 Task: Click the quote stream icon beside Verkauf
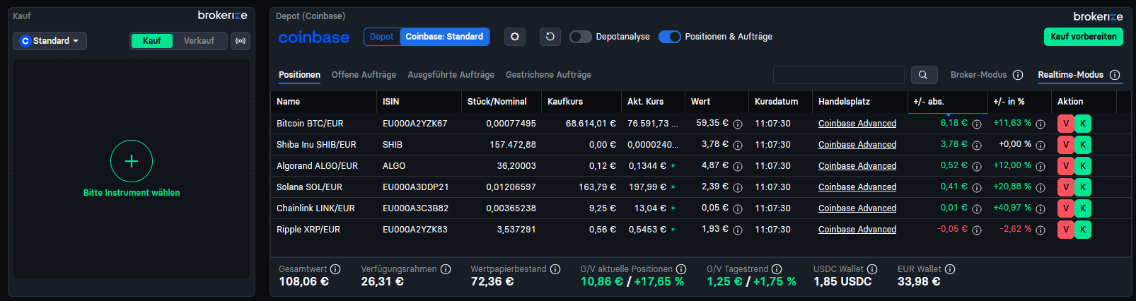pos(240,41)
